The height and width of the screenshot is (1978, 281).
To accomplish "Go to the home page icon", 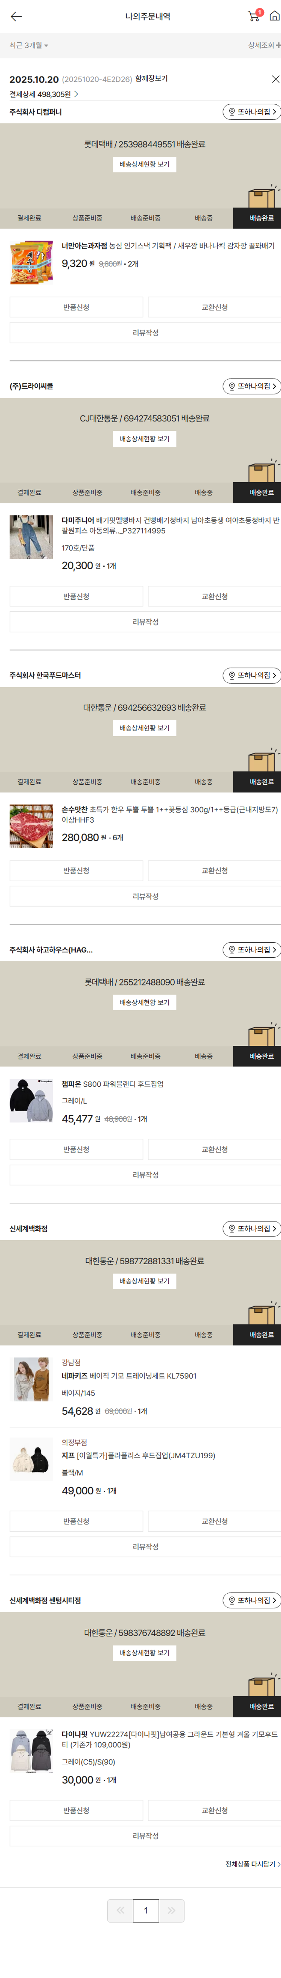I will 274,16.
